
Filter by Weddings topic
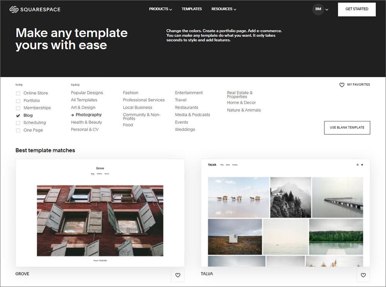coord(185,129)
